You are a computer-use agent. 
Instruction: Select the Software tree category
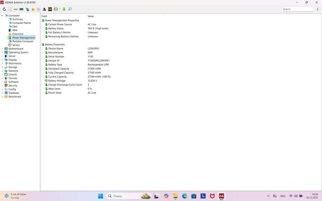pyautogui.click(x=13, y=82)
